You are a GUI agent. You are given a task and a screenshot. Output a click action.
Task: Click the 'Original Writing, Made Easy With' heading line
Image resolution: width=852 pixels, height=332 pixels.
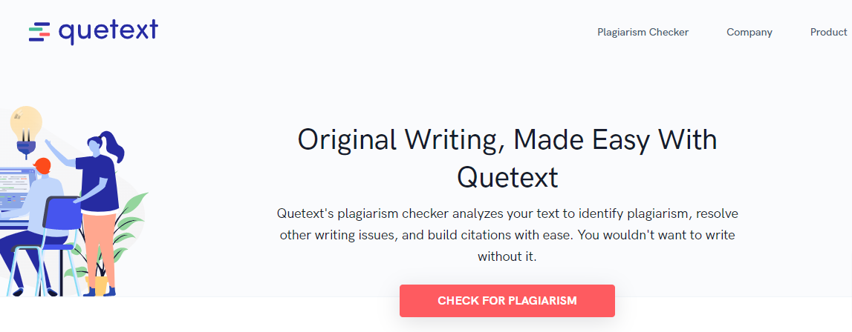[507, 139]
